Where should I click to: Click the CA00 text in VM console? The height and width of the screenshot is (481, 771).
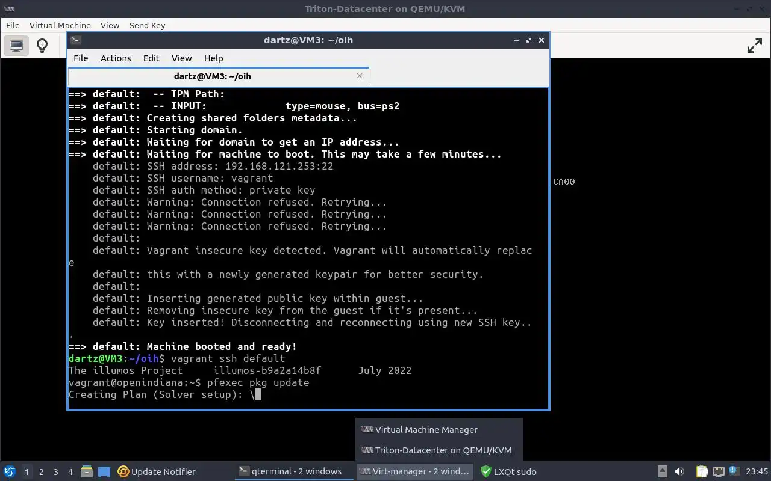click(564, 182)
